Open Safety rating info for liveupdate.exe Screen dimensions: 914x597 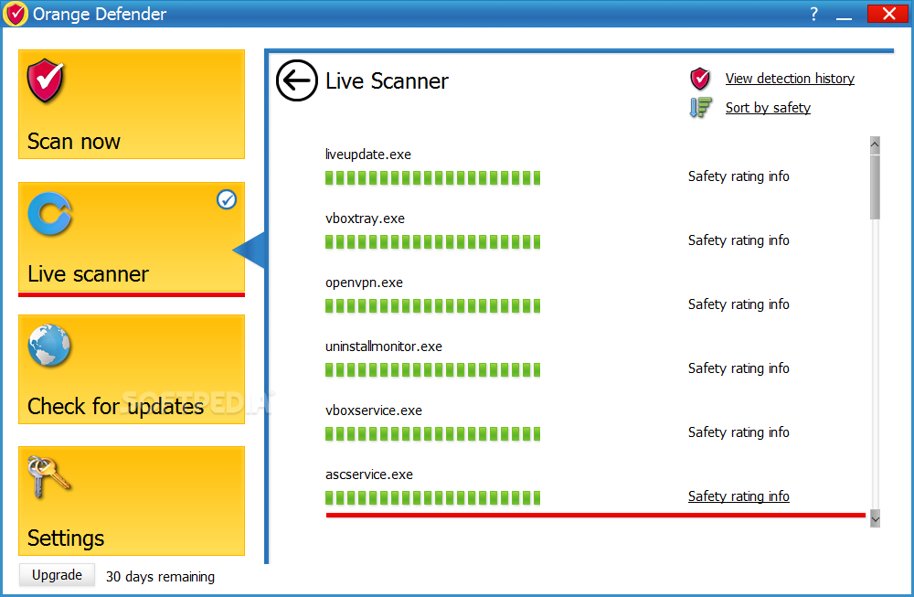click(739, 176)
